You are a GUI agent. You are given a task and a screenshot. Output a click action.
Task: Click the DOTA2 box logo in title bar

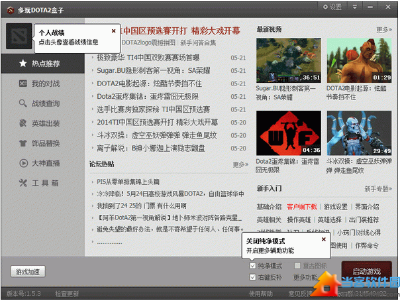click(x=11, y=10)
